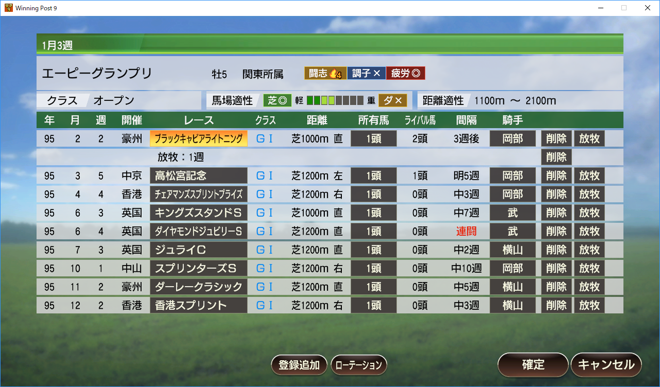Change jockey 岡部 for ブラックキャビアライトニング
The width and height of the screenshot is (660, 387).
coord(513,139)
